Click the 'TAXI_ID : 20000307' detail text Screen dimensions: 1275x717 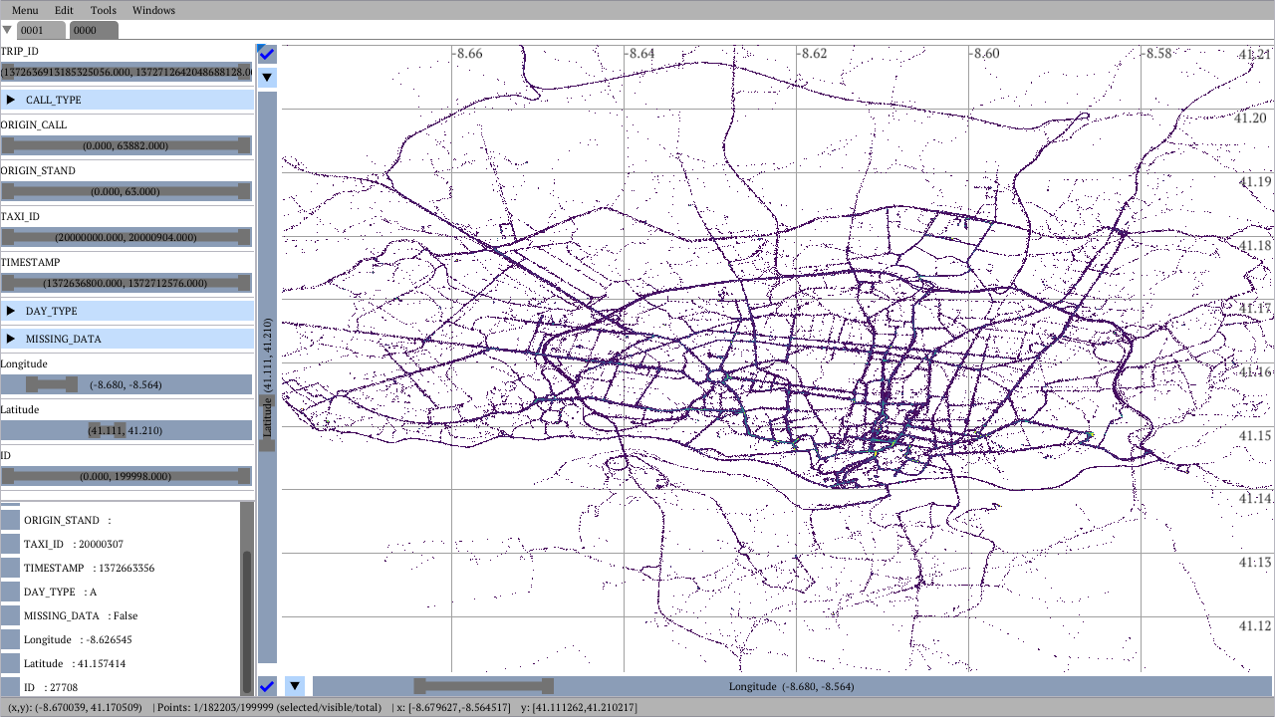pos(74,544)
